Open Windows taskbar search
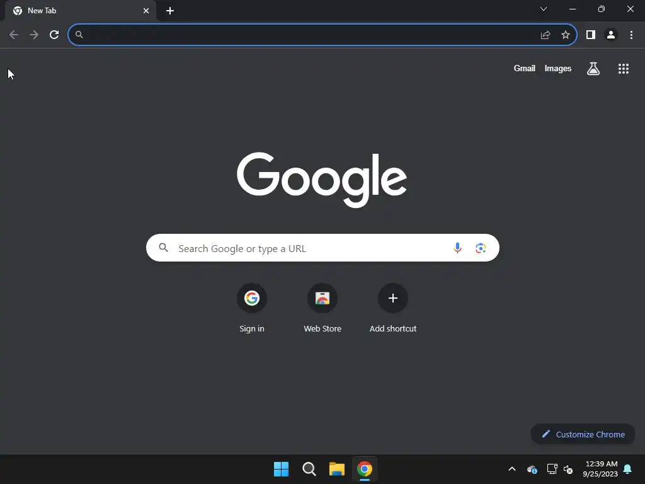Image resolution: width=645 pixels, height=484 pixels. tap(309, 469)
